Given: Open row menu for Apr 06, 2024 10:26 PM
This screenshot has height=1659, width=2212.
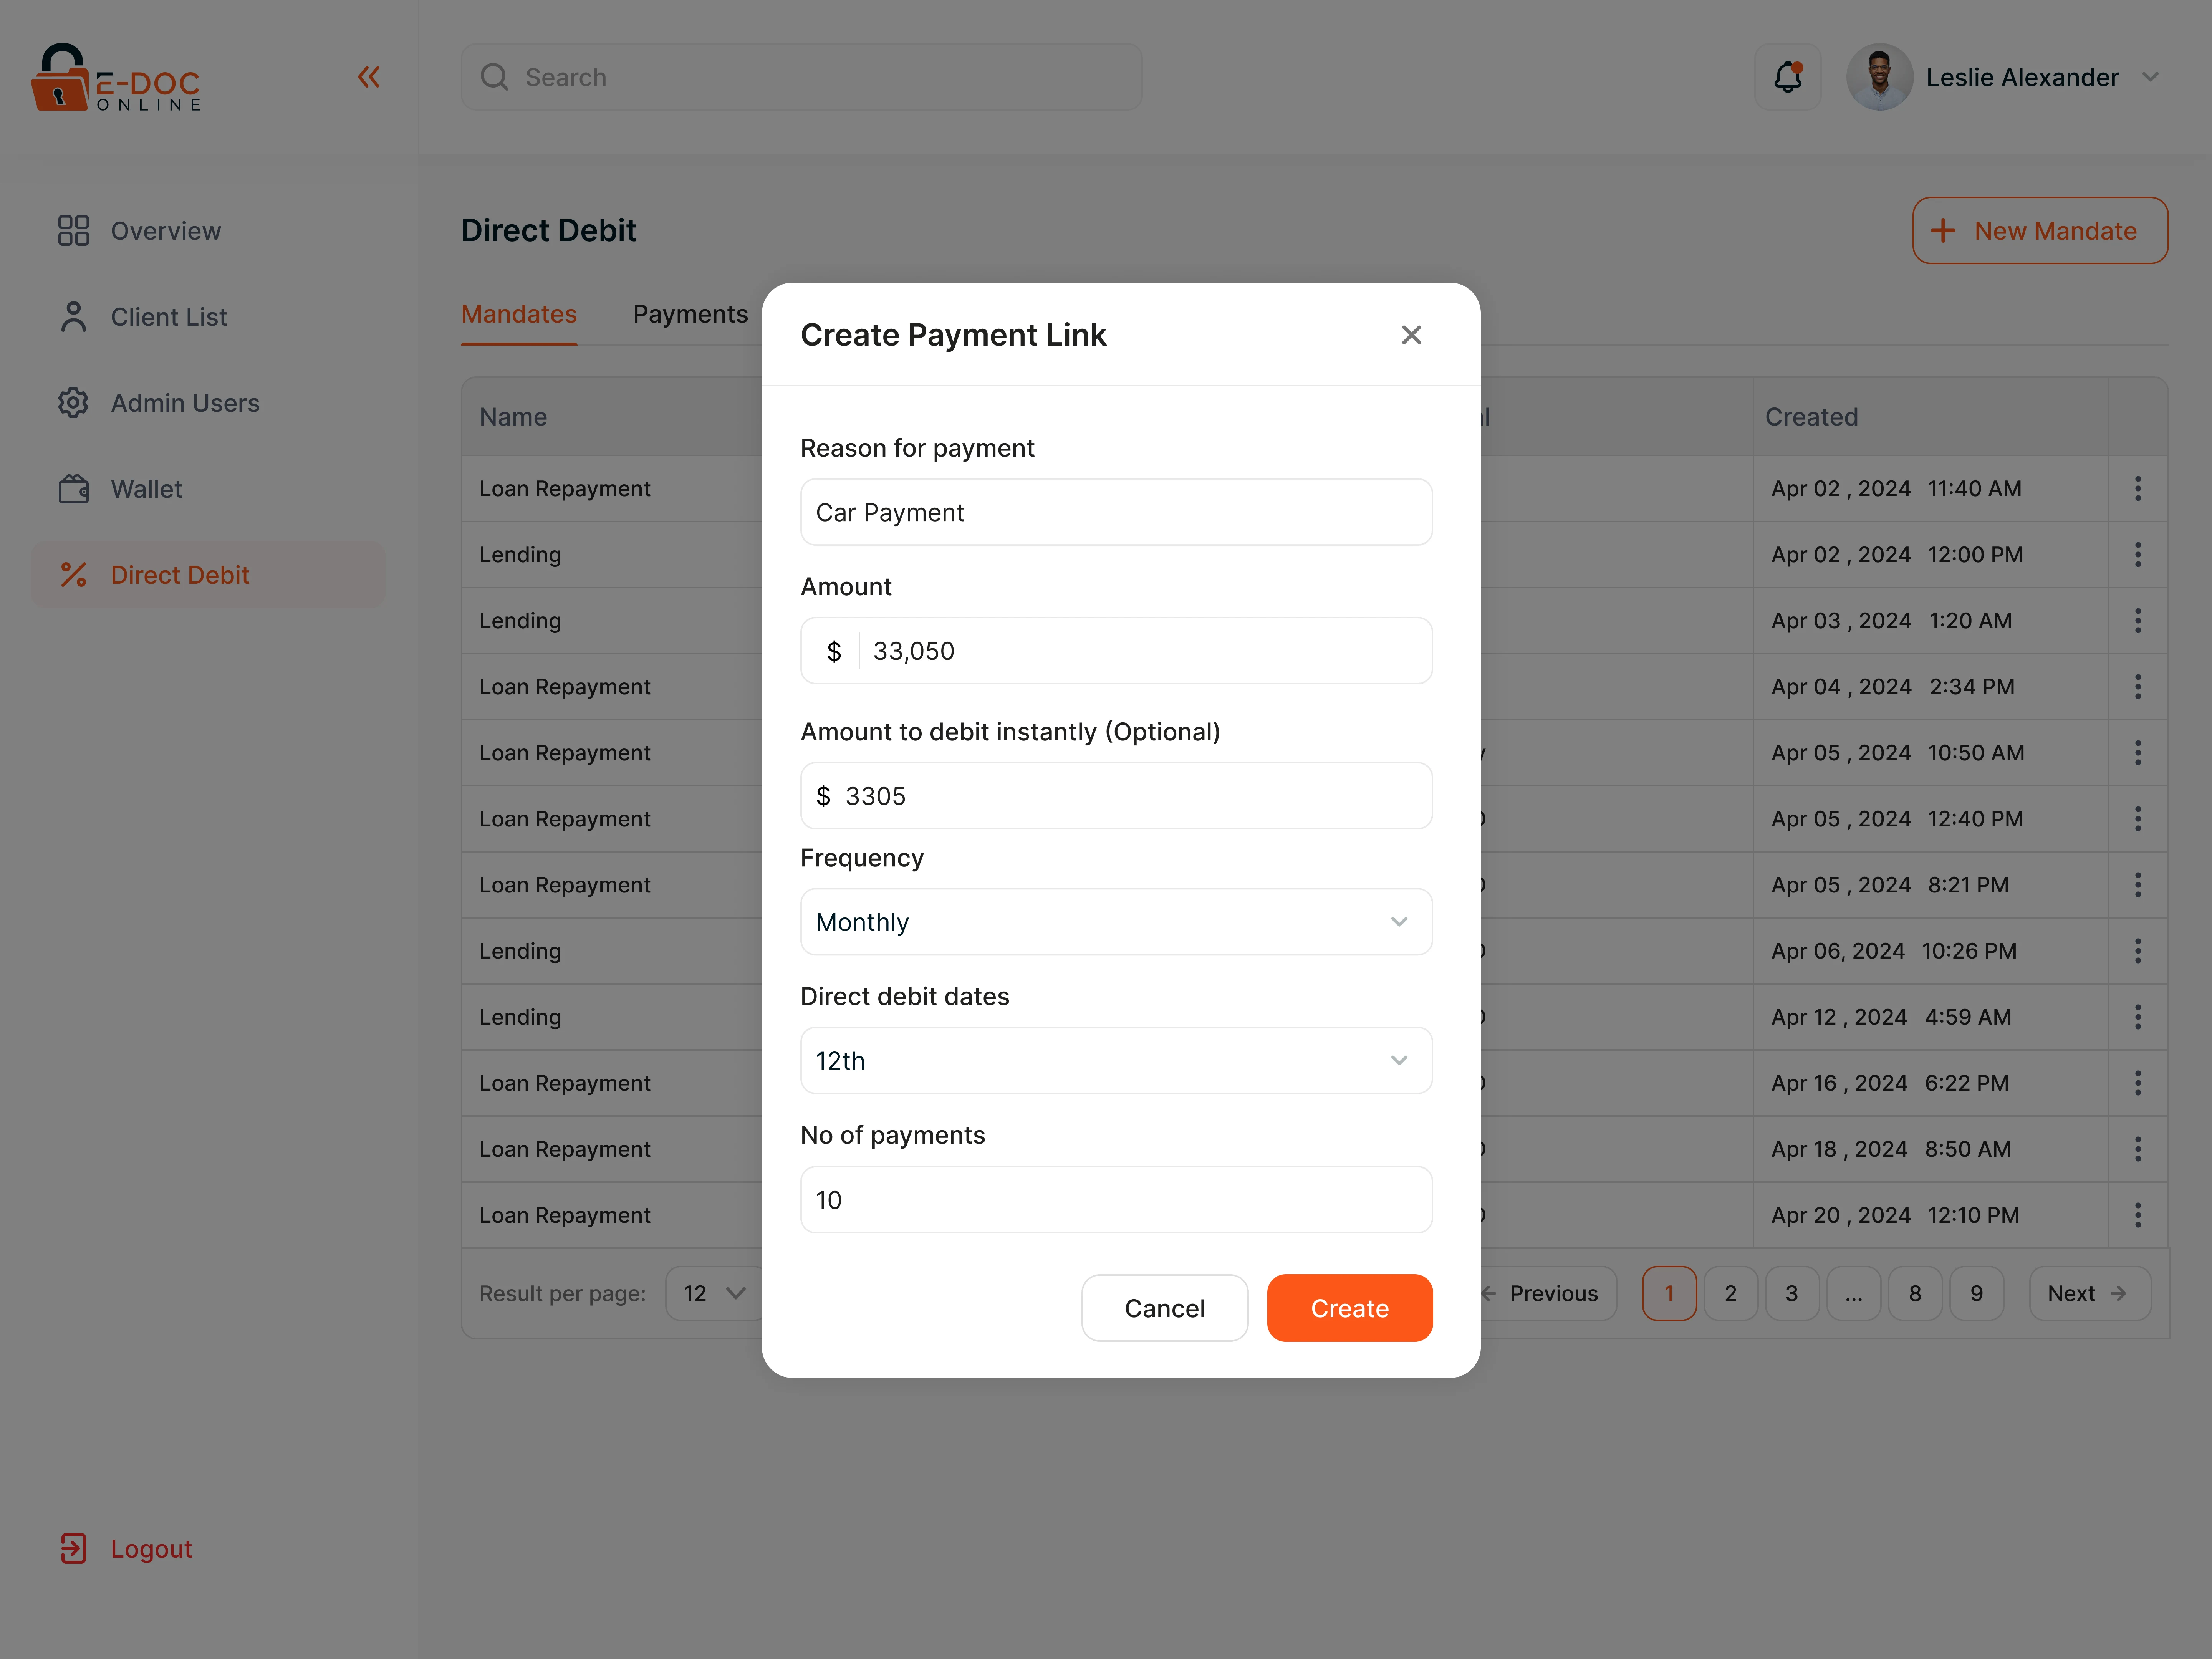Looking at the screenshot, I should click(2138, 951).
